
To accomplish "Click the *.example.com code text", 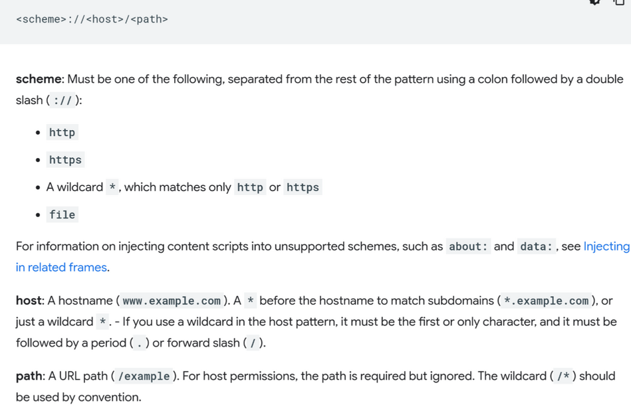I will (546, 301).
